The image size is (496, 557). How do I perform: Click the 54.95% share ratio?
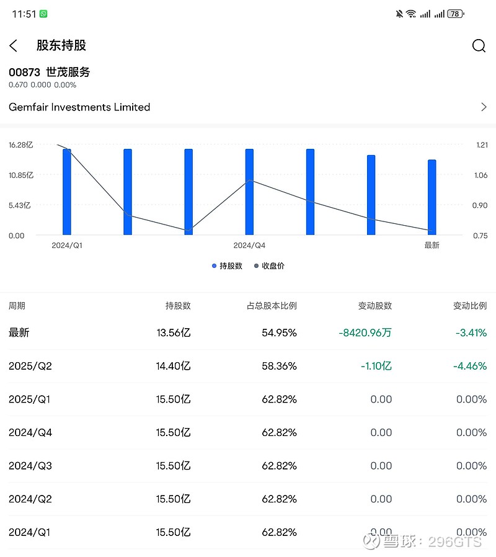point(279,332)
